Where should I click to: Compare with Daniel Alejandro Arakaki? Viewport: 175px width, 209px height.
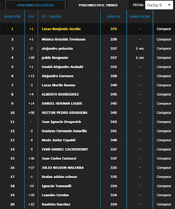(x=164, y=67)
